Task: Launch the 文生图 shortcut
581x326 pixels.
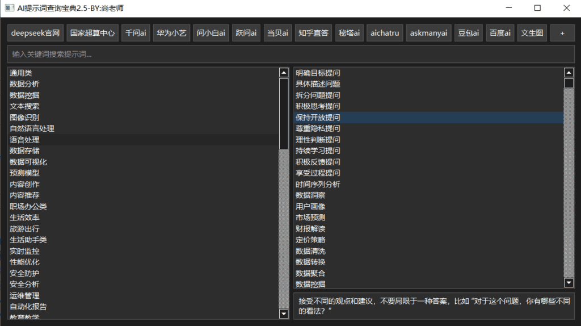Action: coord(532,33)
